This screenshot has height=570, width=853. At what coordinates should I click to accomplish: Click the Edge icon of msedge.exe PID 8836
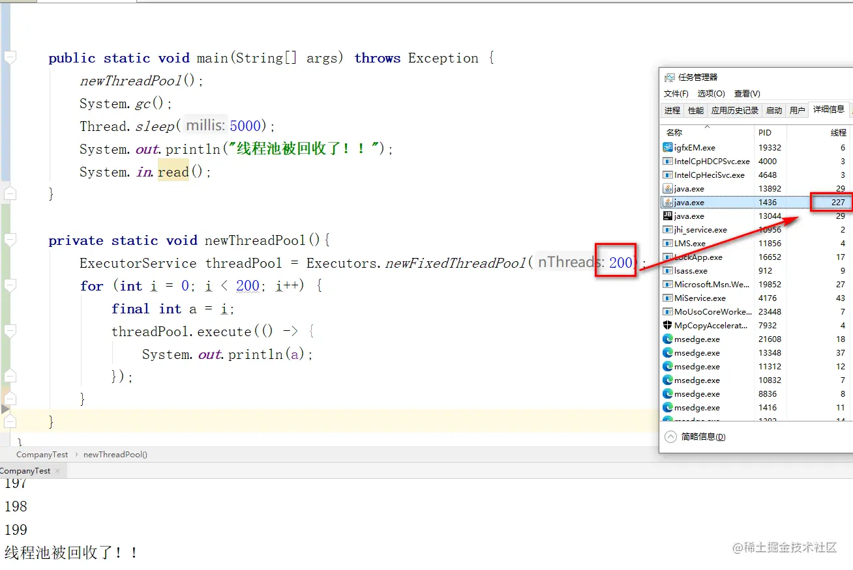(668, 393)
